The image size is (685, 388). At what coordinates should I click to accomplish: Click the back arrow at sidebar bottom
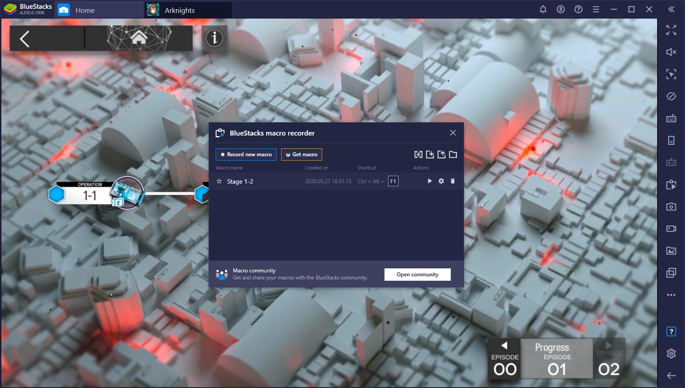[x=671, y=376]
